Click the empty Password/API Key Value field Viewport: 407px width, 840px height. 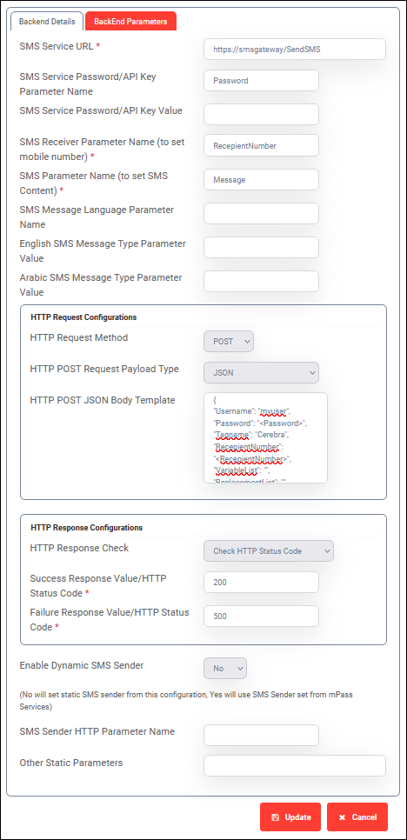262,114
